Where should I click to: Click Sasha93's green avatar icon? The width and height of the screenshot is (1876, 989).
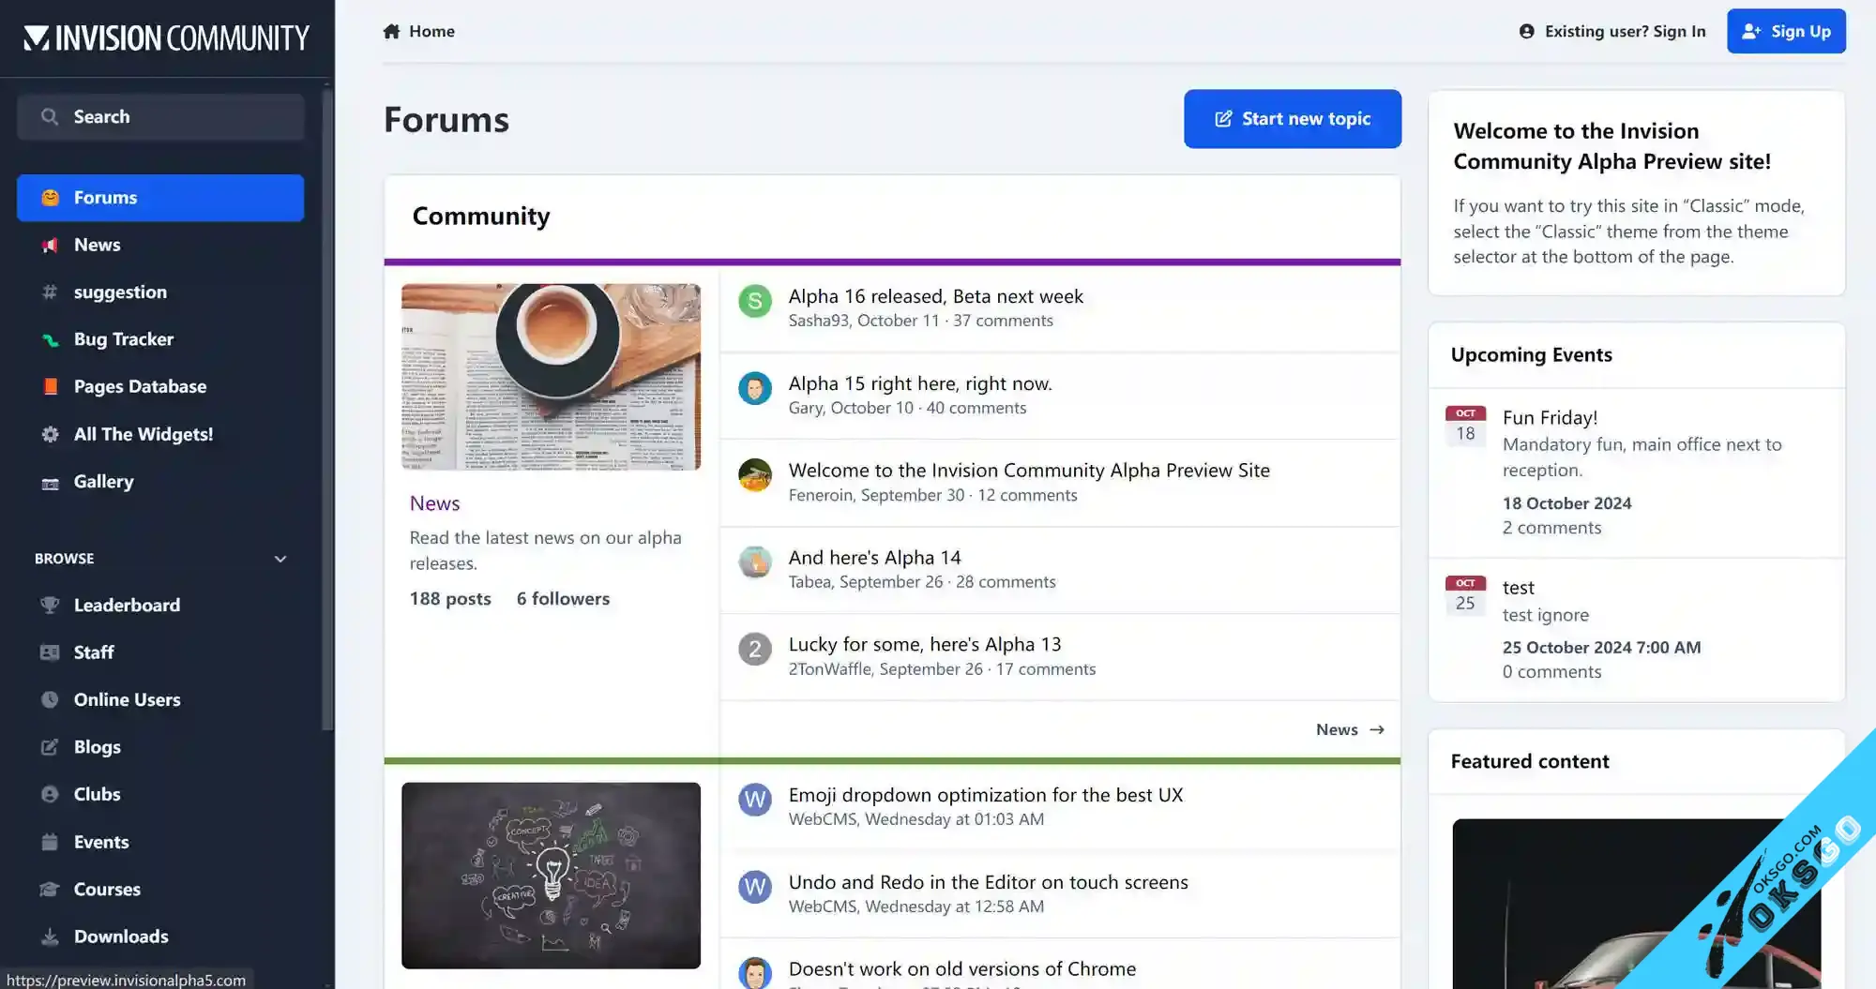point(754,301)
